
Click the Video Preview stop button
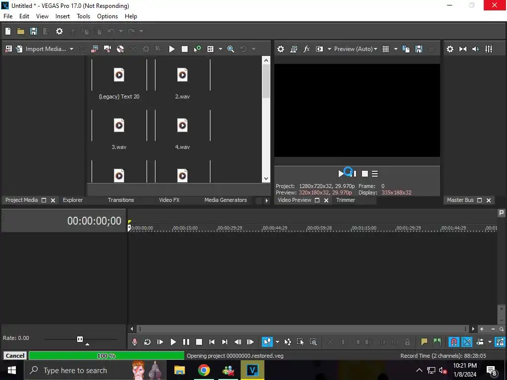point(365,174)
